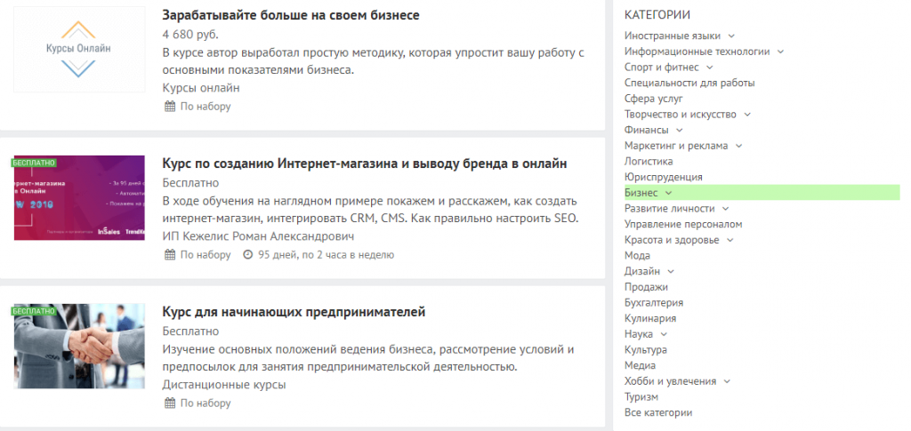Select 'Дизайн' category label
The height and width of the screenshot is (431, 911).
pyautogui.click(x=642, y=271)
